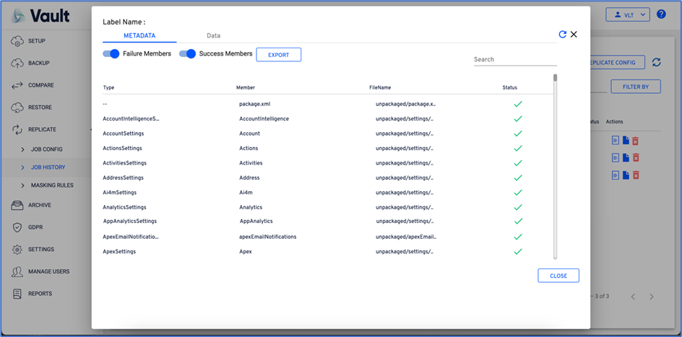Viewport: 682px width, 337px height.
Task: Expand the Job Config chevron
Action: click(x=23, y=149)
